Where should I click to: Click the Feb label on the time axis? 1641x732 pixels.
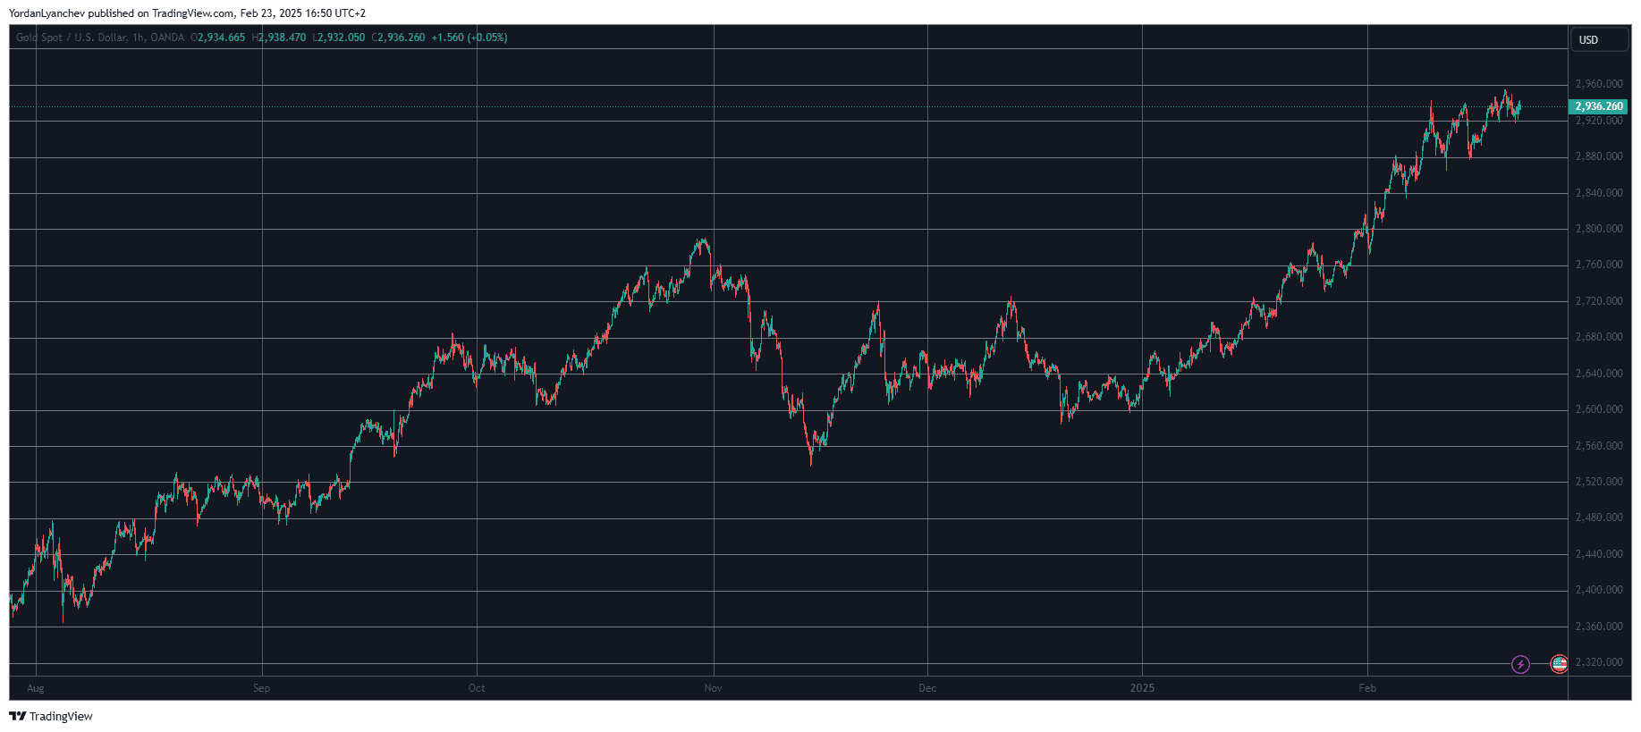point(1367,688)
